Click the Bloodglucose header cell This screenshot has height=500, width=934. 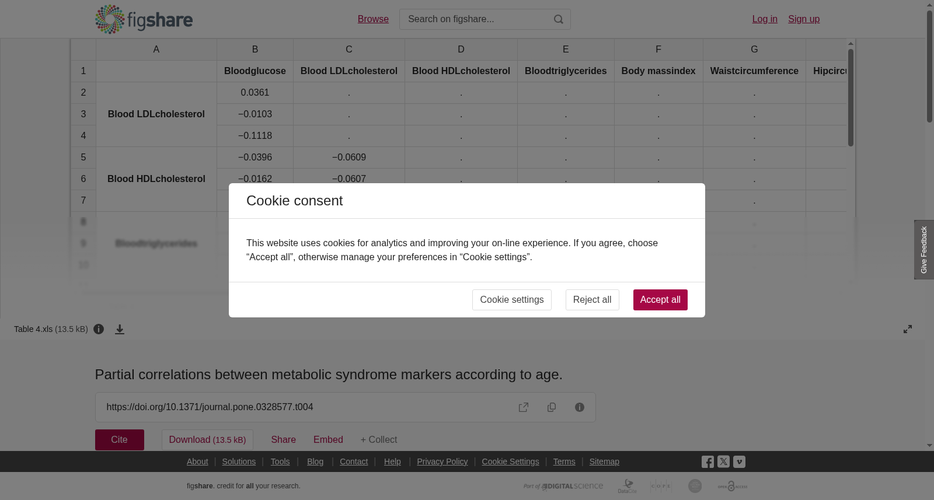tap(255, 71)
